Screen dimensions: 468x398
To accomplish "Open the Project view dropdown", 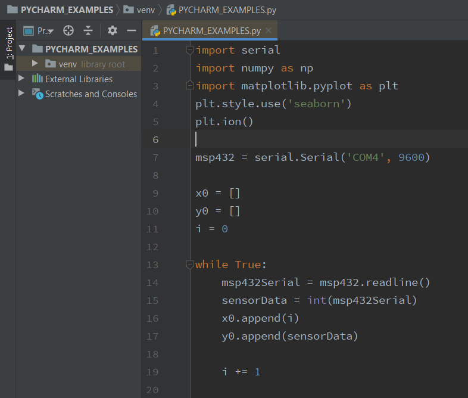I will 44,30.
